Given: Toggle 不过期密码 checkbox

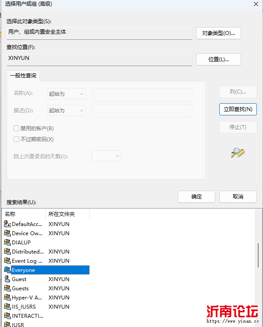Looking at the screenshot, I should tap(17, 139).
